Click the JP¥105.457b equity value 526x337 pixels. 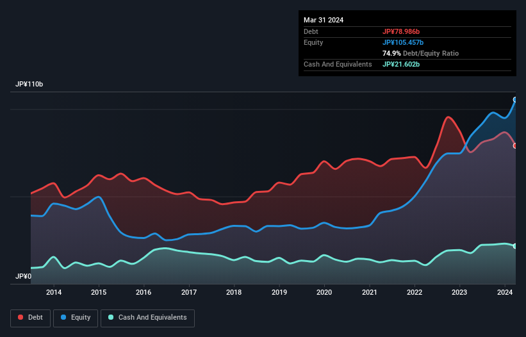click(403, 42)
